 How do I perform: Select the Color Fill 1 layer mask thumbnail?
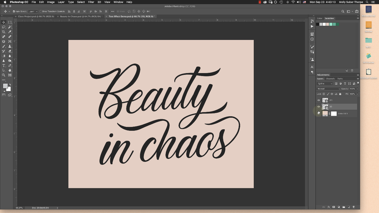[334, 114]
